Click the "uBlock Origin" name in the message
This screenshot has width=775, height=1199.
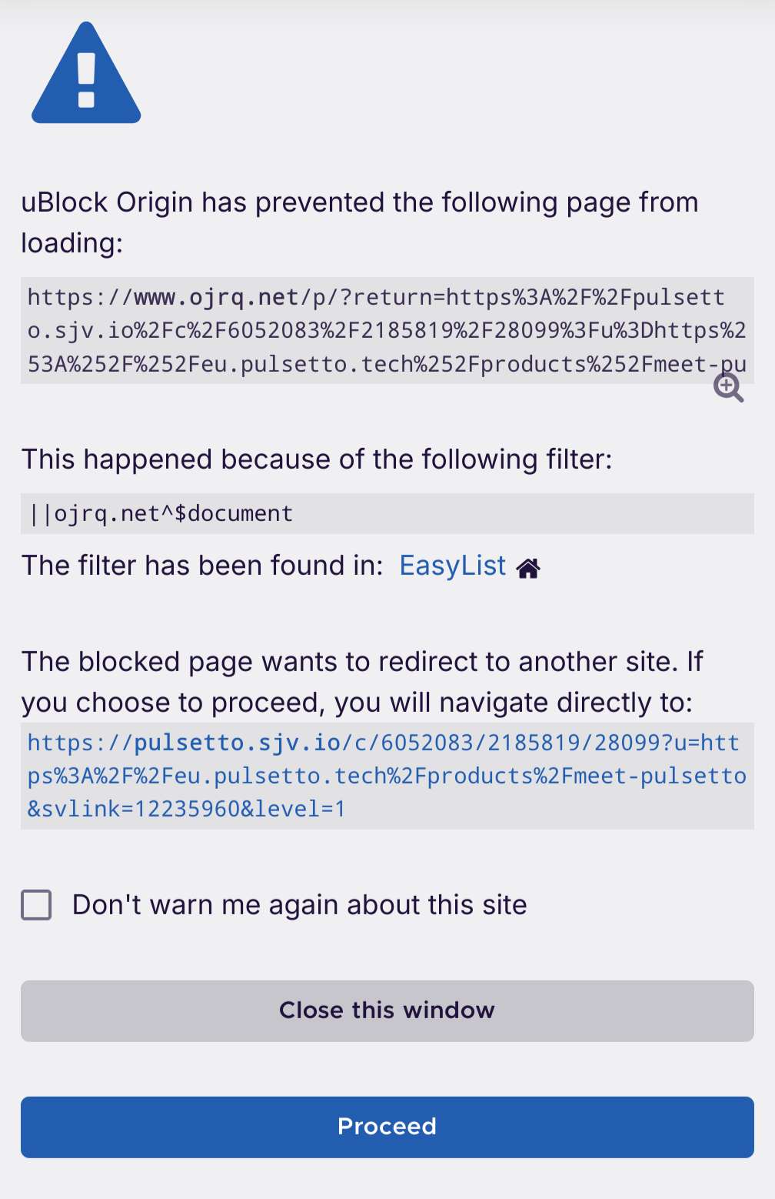pyautogui.click(x=107, y=202)
